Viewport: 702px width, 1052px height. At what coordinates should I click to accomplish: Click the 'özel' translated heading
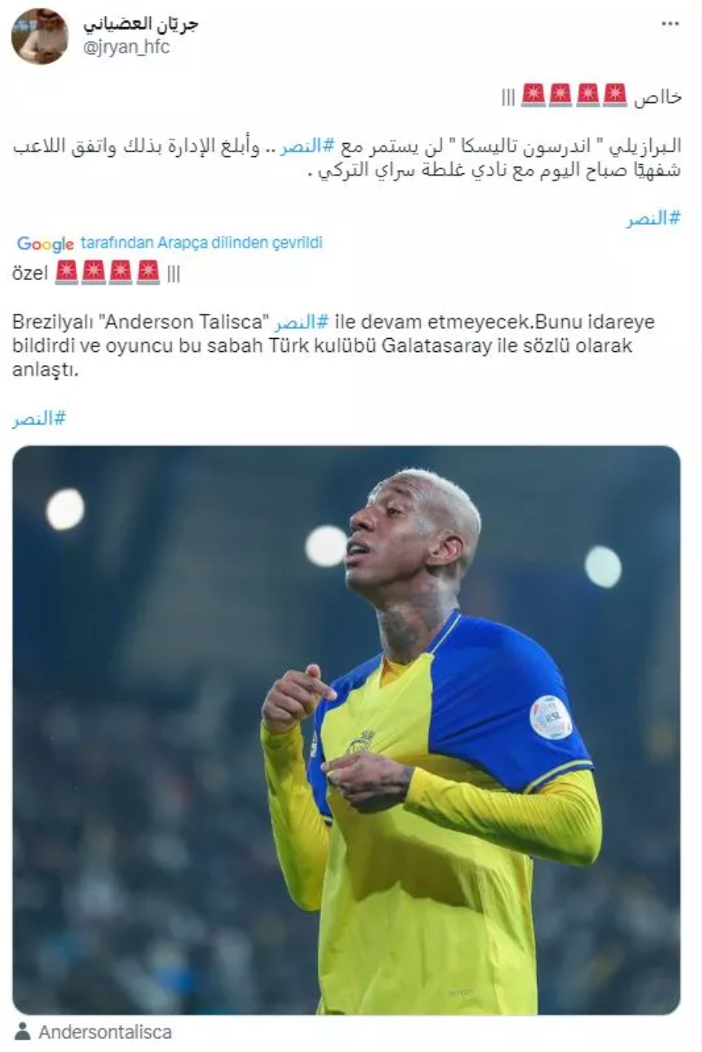30,273
